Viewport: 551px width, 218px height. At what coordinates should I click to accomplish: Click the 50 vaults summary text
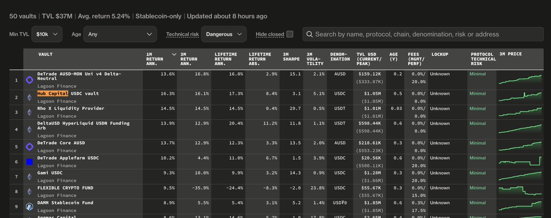[23, 16]
